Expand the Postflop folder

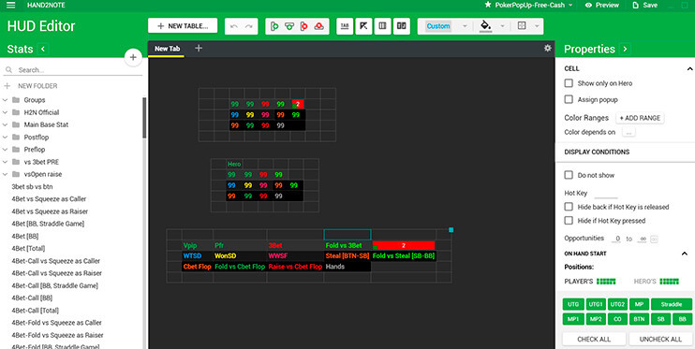[x=5, y=138]
